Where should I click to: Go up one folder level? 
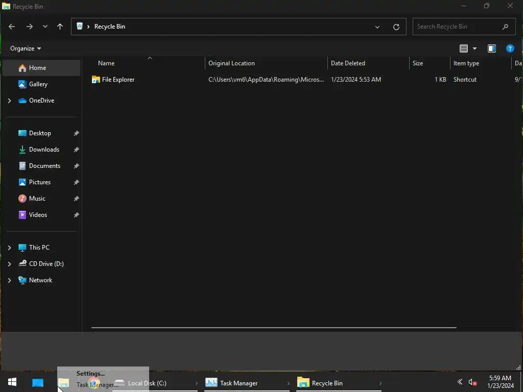tap(60, 27)
